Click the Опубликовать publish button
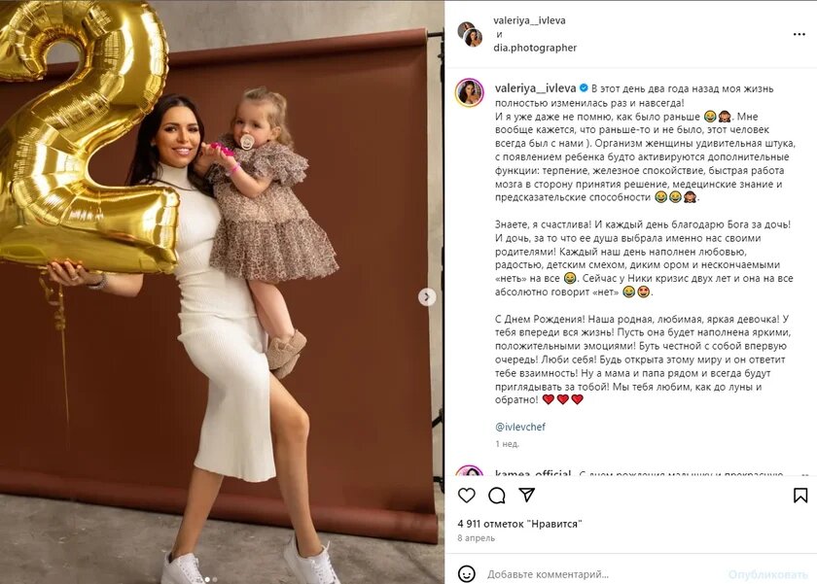Image resolution: width=817 pixels, height=584 pixels. tap(767, 574)
